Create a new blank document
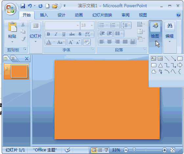This screenshot has height=154, width=184. pos(47,6)
